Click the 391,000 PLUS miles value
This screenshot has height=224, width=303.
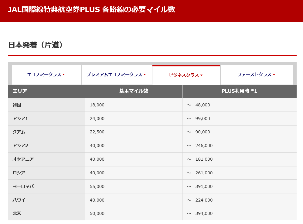click(x=204, y=187)
